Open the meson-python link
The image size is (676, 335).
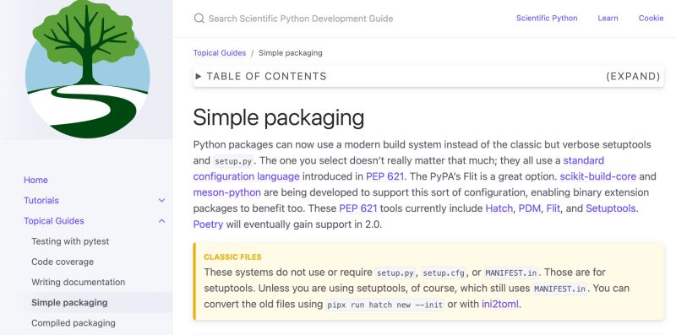(x=226, y=192)
